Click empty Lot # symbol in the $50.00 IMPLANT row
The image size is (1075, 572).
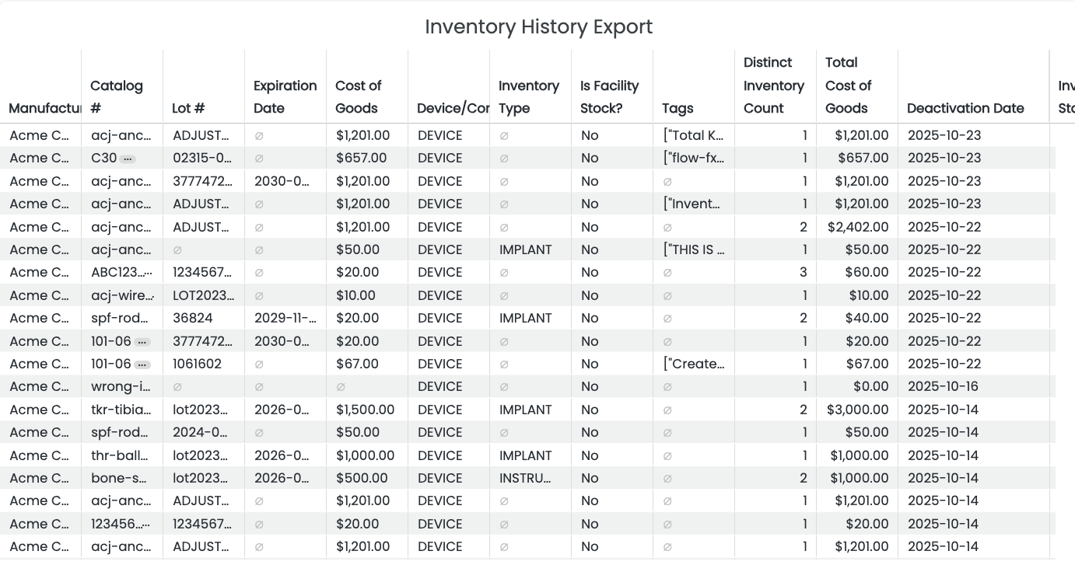click(x=177, y=250)
